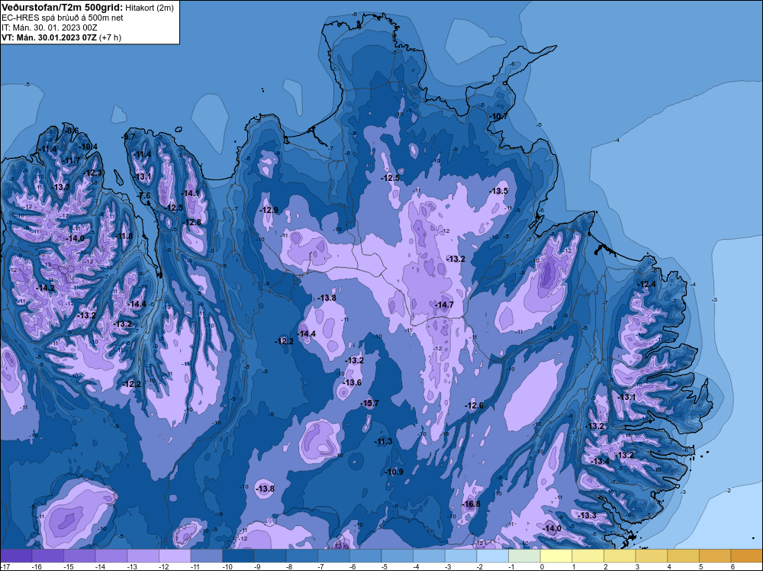The height and width of the screenshot is (571, 763).
Task: Click the '0' label on the legend scale
Action: [x=542, y=566]
